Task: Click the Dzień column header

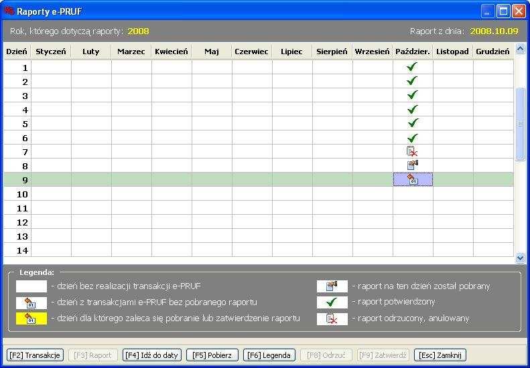Action: [x=17, y=52]
